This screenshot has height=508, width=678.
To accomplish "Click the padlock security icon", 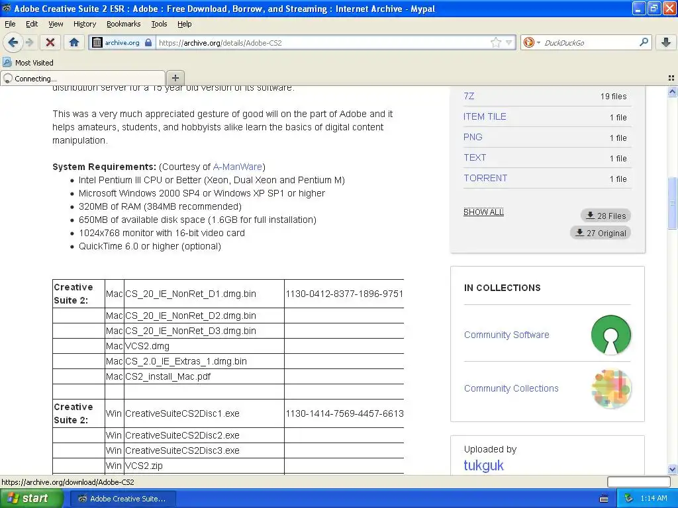I will point(148,42).
